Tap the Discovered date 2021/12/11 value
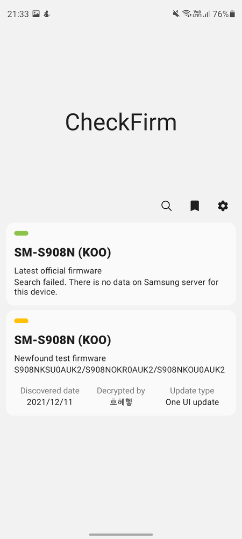242x539 pixels. click(49, 402)
